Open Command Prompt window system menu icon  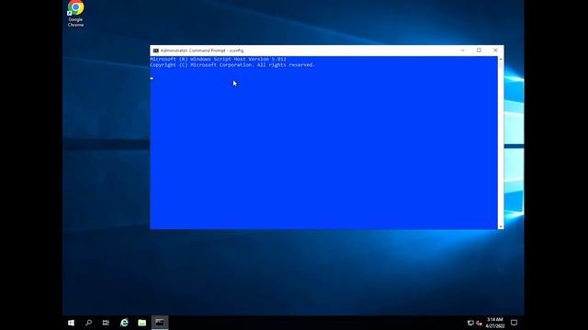click(155, 50)
